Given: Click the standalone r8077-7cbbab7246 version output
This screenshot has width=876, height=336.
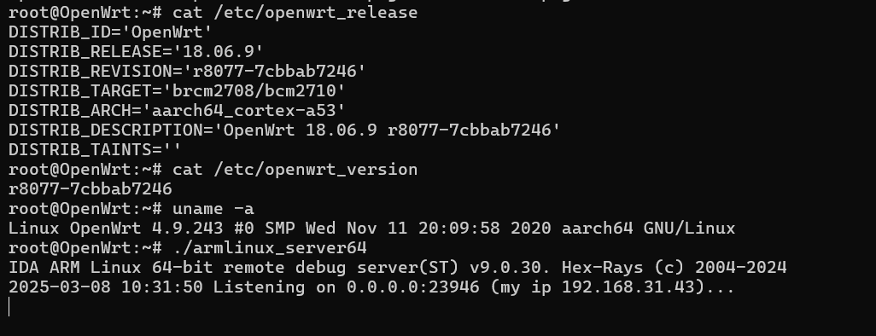Looking at the screenshot, I should (90, 188).
